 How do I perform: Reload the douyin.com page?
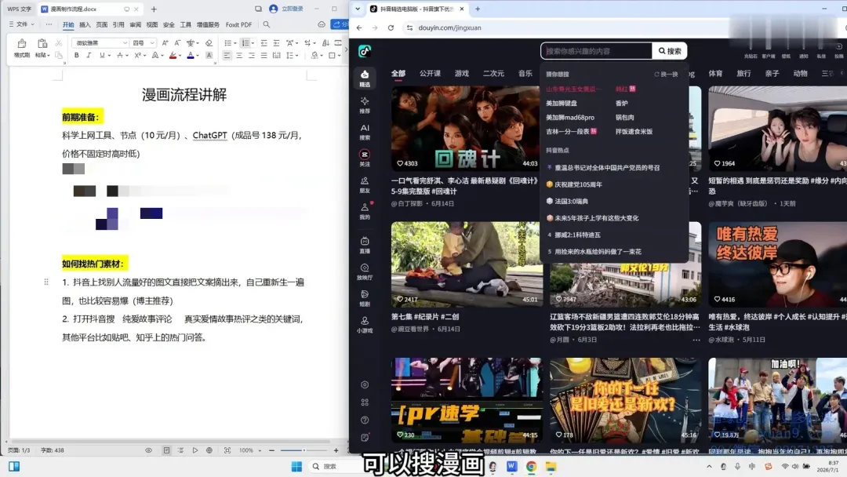(x=391, y=27)
